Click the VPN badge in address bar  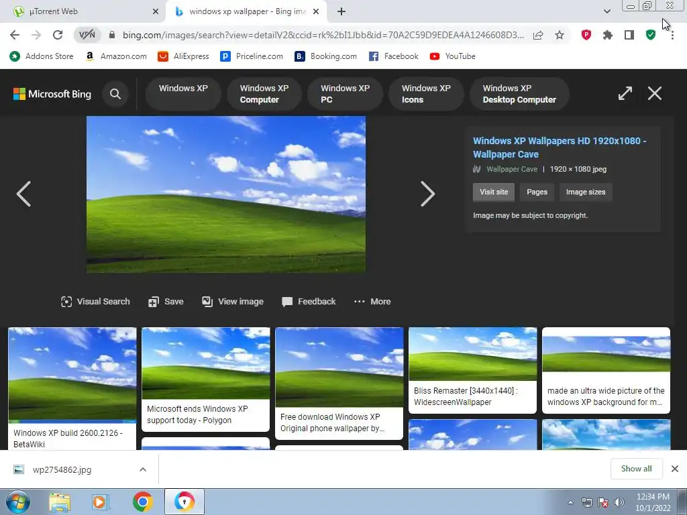[x=87, y=35]
